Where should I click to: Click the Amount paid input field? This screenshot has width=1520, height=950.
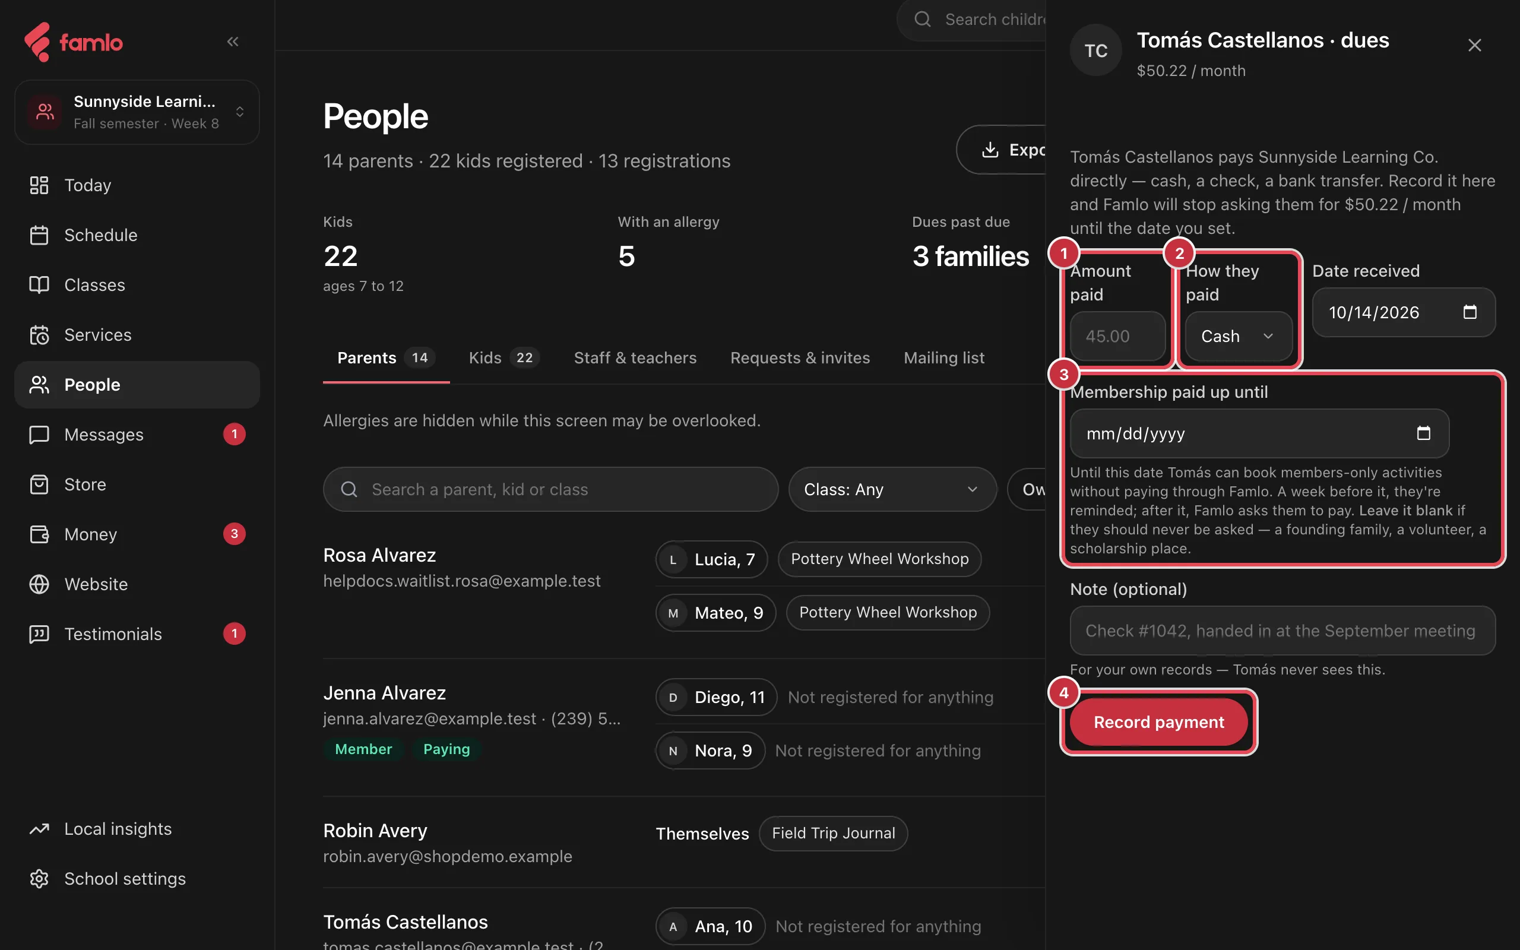coord(1117,336)
